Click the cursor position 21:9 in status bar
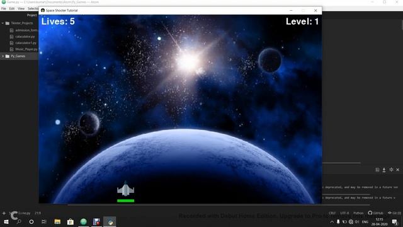The height and width of the screenshot is (227, 403). tap(38, 213)
